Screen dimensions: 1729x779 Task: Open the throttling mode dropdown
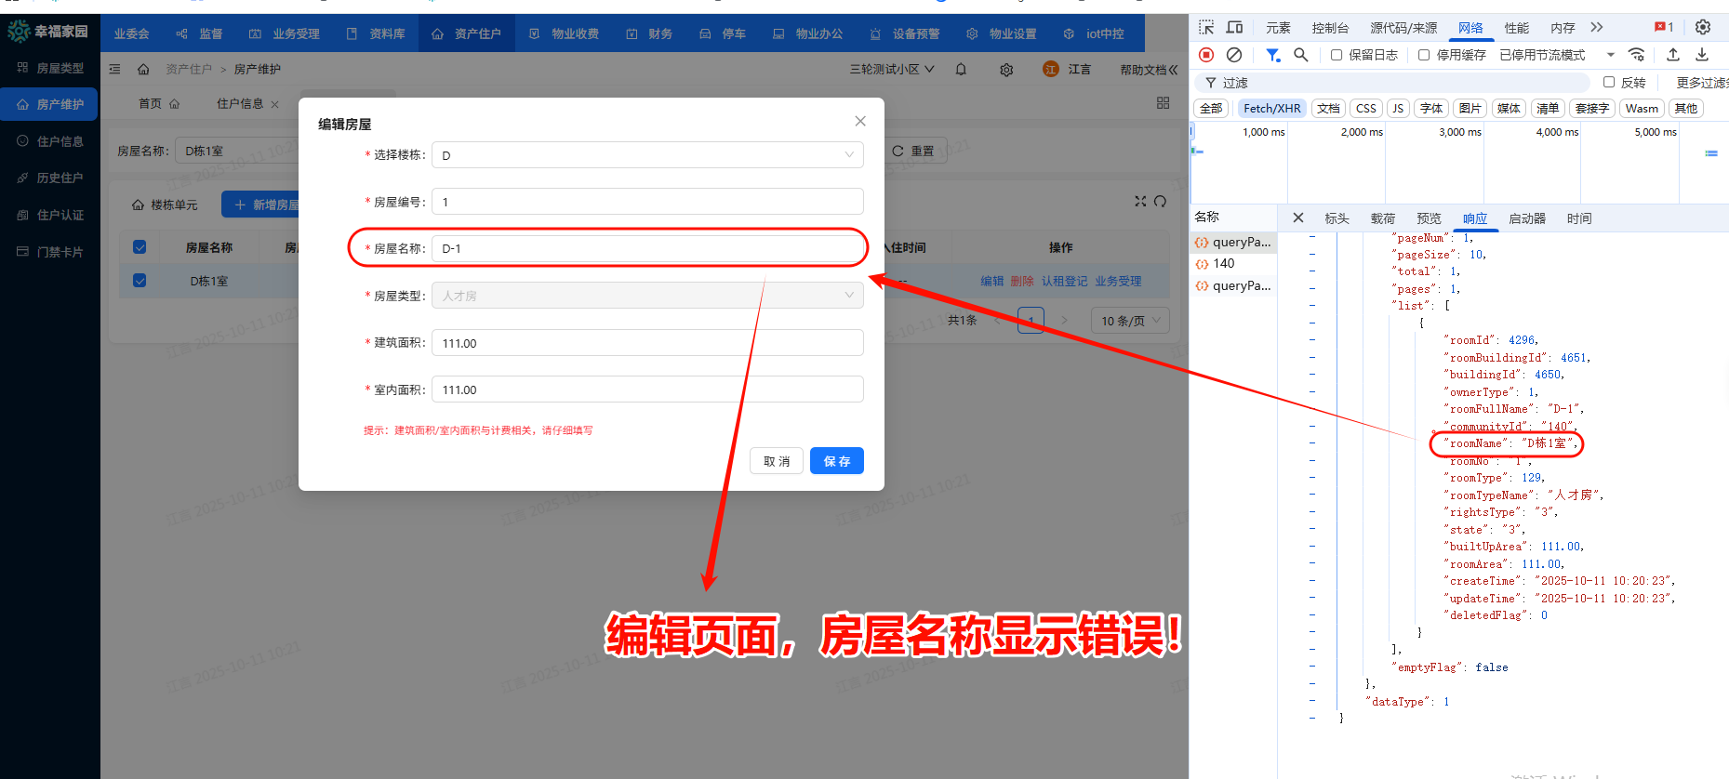tap(1557, 55)
